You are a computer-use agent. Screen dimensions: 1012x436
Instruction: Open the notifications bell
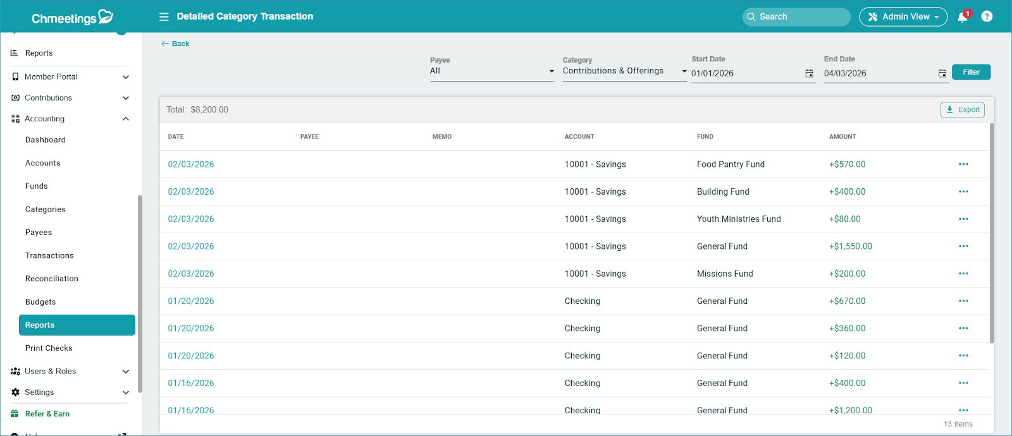point(963,17)
